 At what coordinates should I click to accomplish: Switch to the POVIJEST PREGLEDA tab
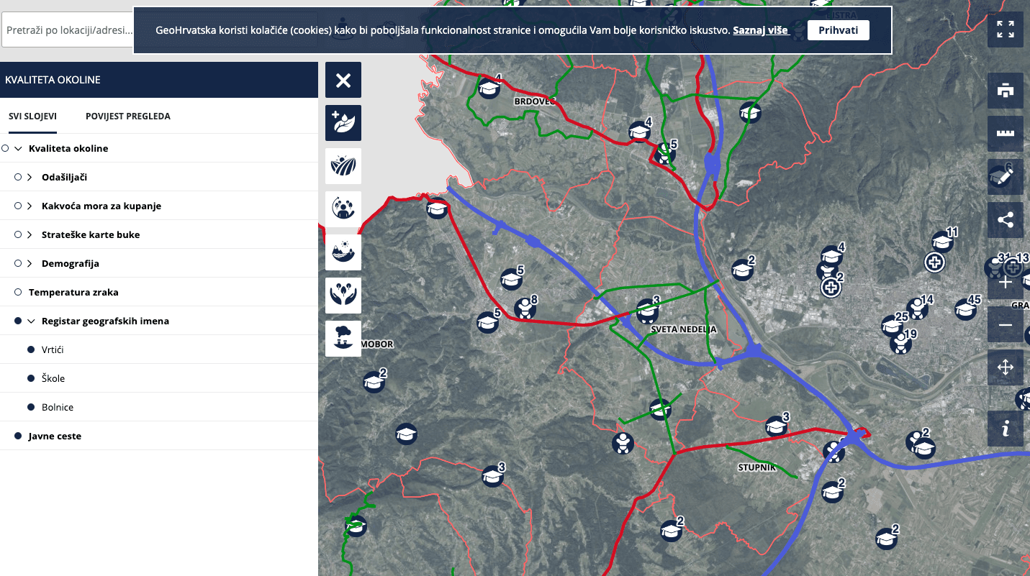[128, 116]
